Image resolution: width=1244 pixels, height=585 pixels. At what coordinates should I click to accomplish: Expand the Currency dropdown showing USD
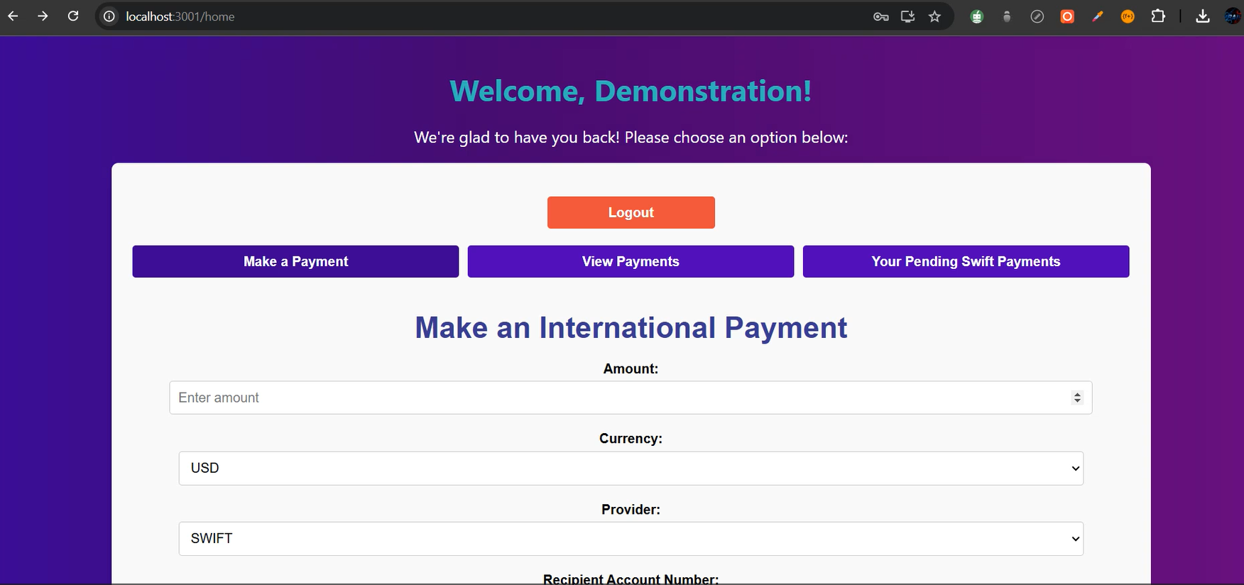click(x=631, y=469)
